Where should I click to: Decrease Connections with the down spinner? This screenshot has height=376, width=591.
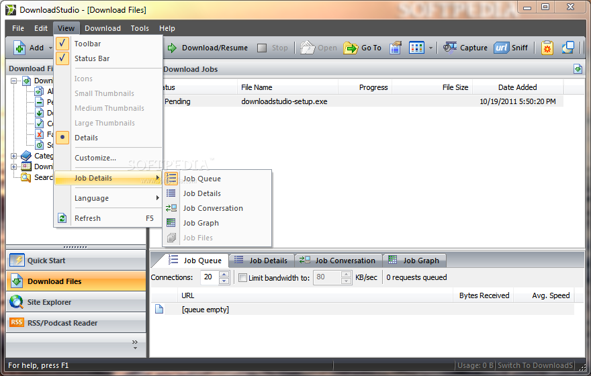click(224, 281)
